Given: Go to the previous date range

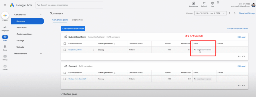Looking at the screenshot, I should (229, 13).
